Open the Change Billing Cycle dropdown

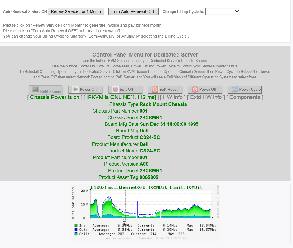click(223, 11)
